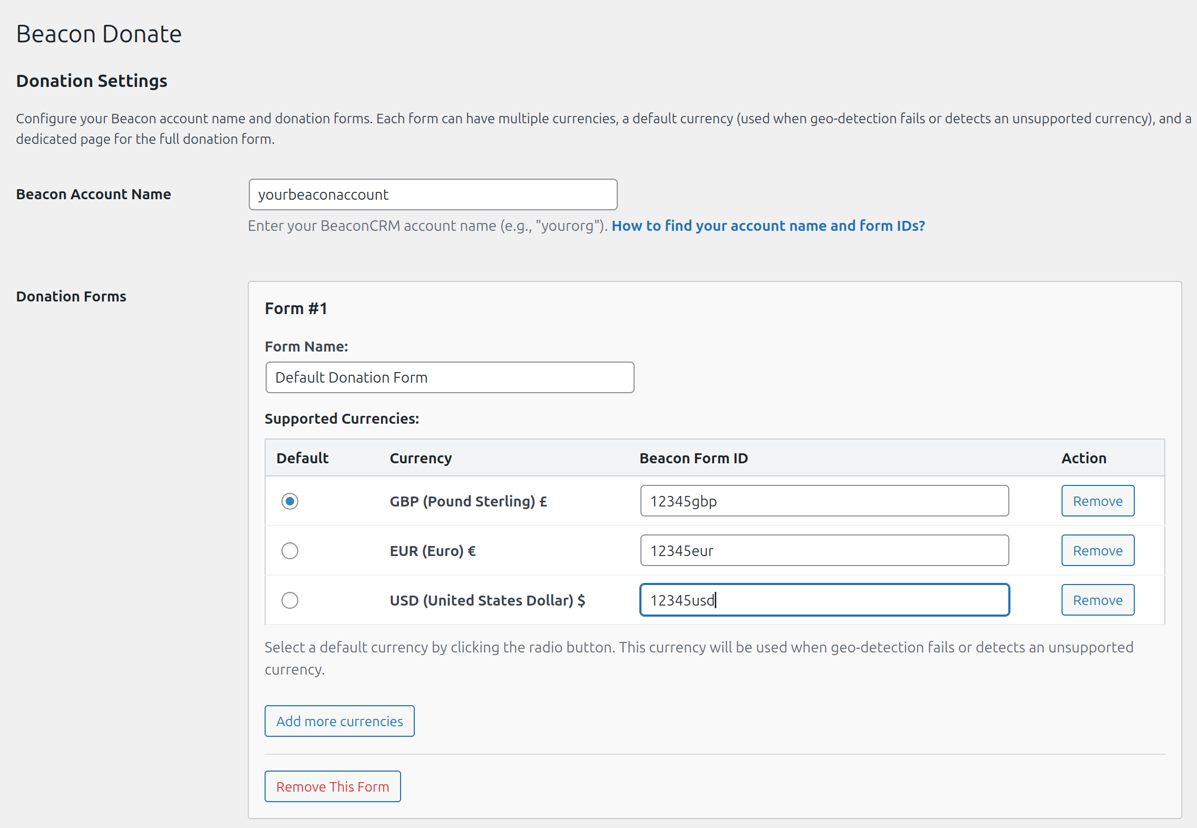Click the Form #1 heading
This screenshot has height=828, width=1197.
pyautogui.click(x=296, y=308)
